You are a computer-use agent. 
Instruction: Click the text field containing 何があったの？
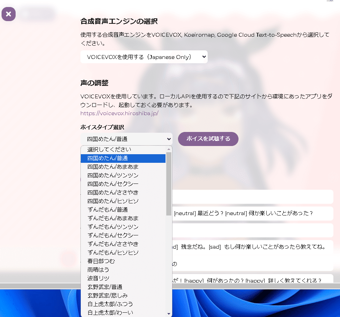tap(253, 279)
